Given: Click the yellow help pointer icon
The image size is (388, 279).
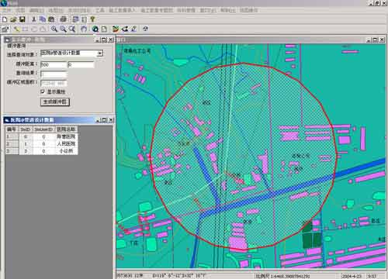Looking at the screenshot, I should coord(92,19).
